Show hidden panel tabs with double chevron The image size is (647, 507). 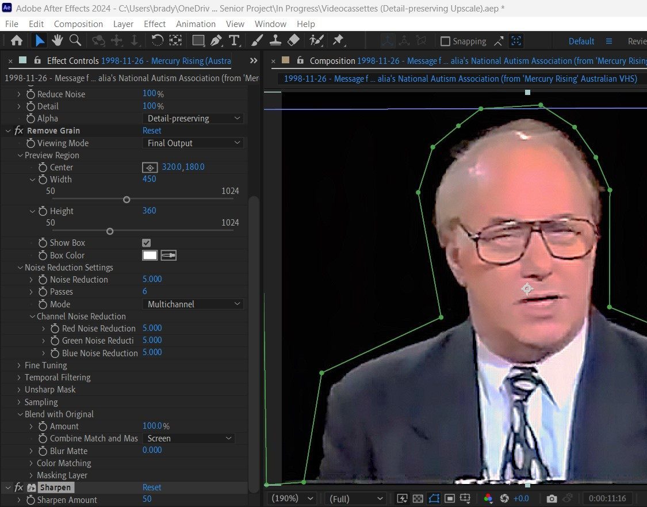click(254, 60)
